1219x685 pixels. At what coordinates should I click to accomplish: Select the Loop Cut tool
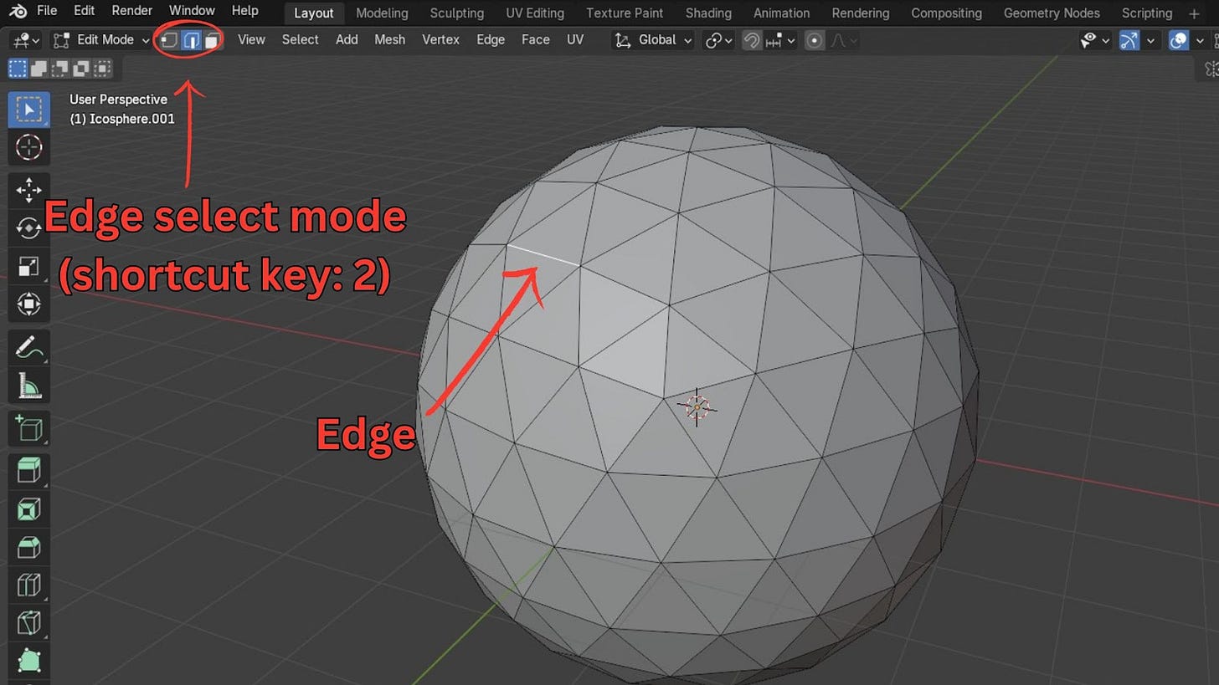point(29,585)
